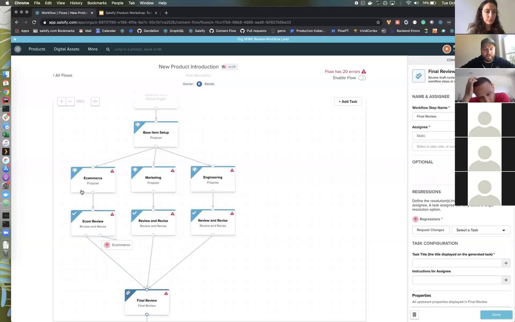515x322 pixels.
Task: Open the Products tab in navbar
Action: [37, 49]
